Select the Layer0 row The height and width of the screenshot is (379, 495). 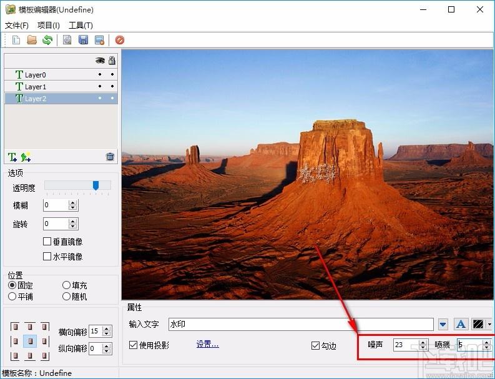point(61,75)
